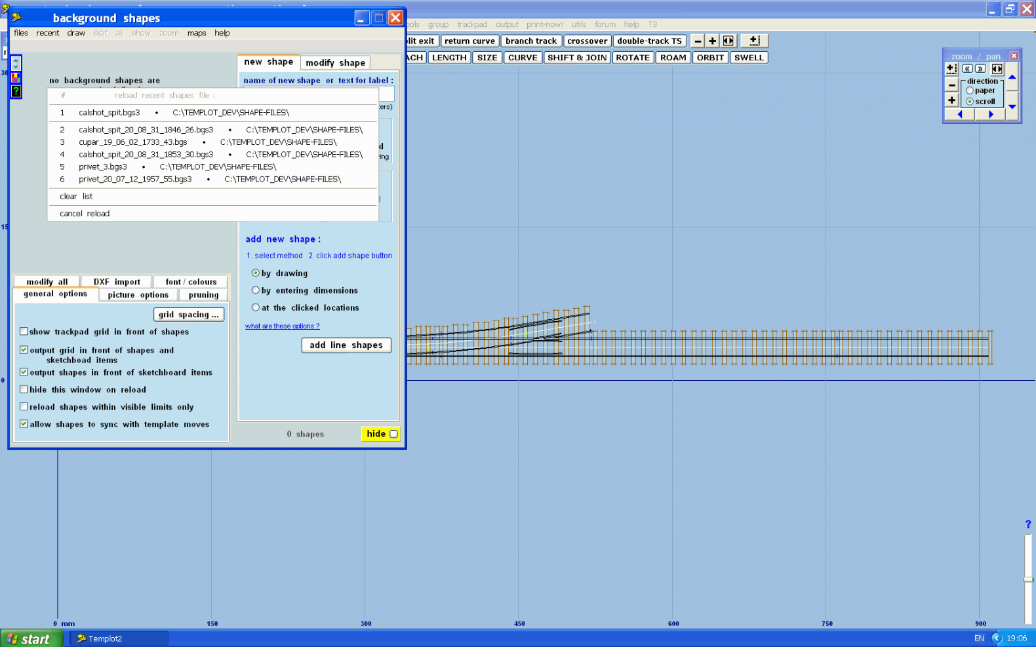
Task: Open 'what are these options ?' link
Action: (283, 326)
